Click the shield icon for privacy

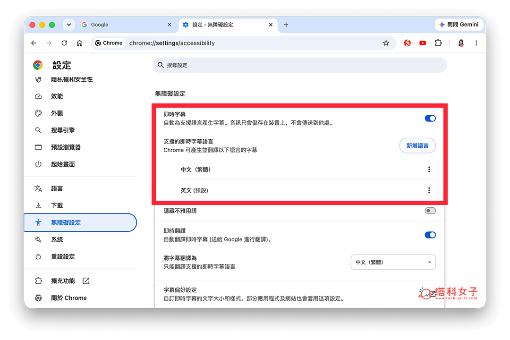coord(38,79)
